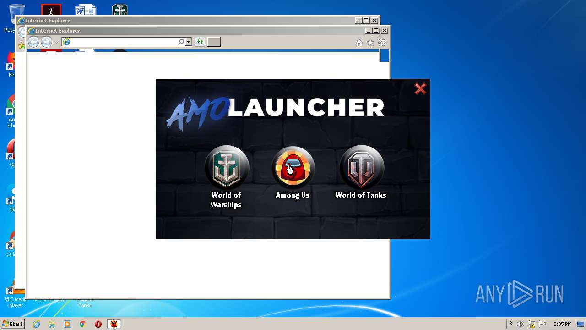Open the volume speaker tray icon

pos(521,324)
